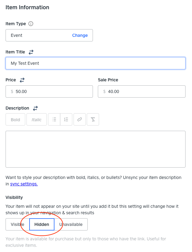The height and width of the screenshot is (252, 192).
Task: Insert a bulleted list in description
Action: [54, 119]
